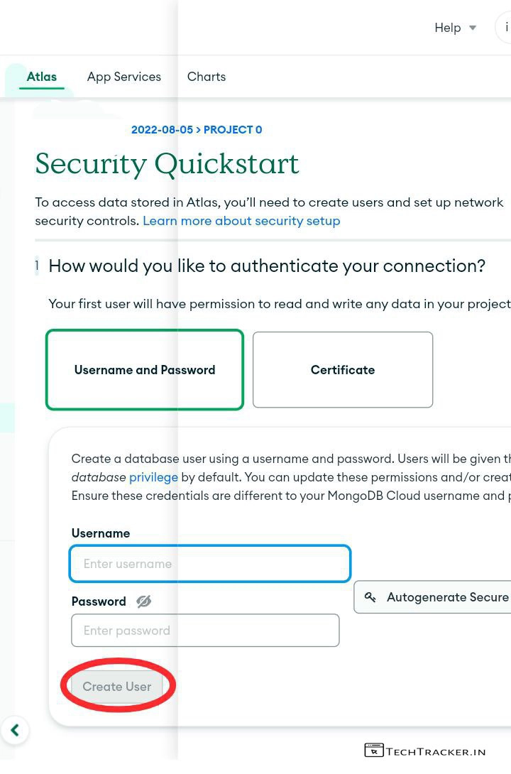This screenshot has height=774, width=511.
Task: Go to the Charts tab
Action: 207,77
